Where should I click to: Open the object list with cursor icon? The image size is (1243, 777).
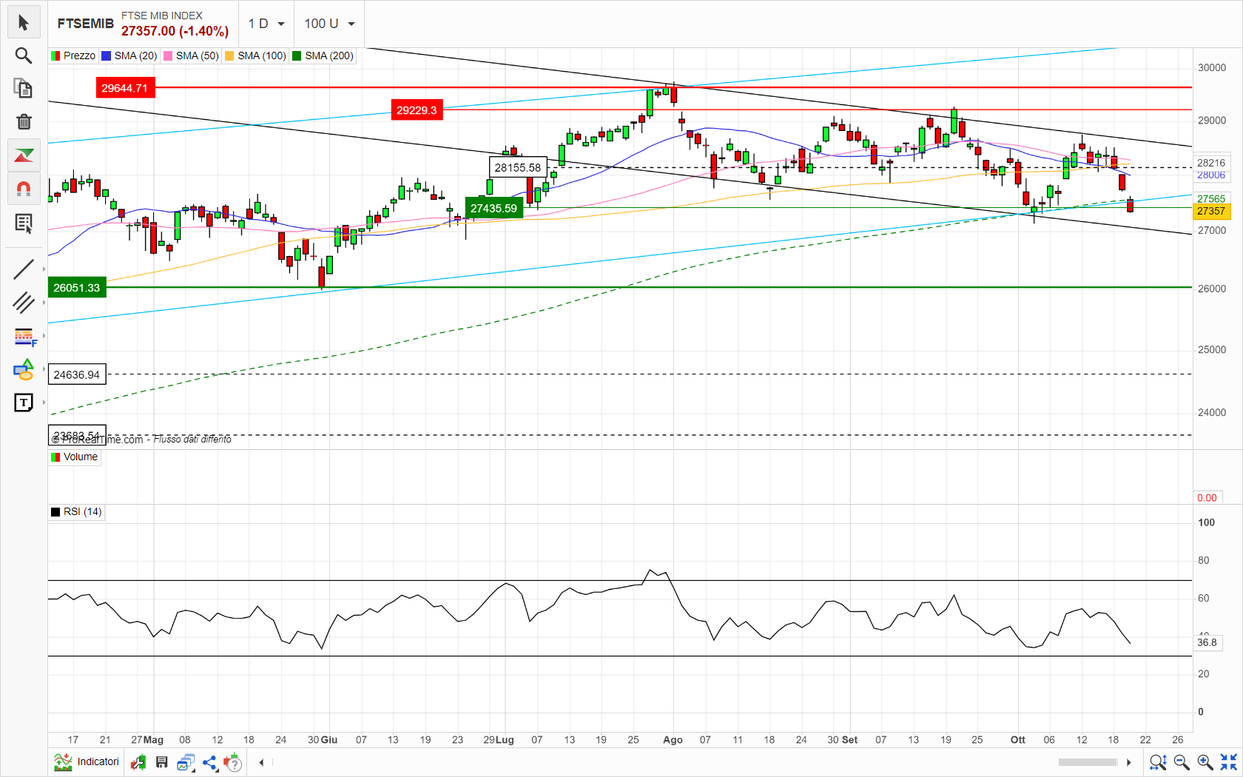[24, 223]
